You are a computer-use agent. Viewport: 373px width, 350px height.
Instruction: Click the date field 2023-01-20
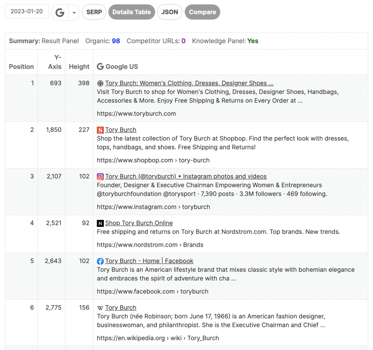click(x=27, y=11)
